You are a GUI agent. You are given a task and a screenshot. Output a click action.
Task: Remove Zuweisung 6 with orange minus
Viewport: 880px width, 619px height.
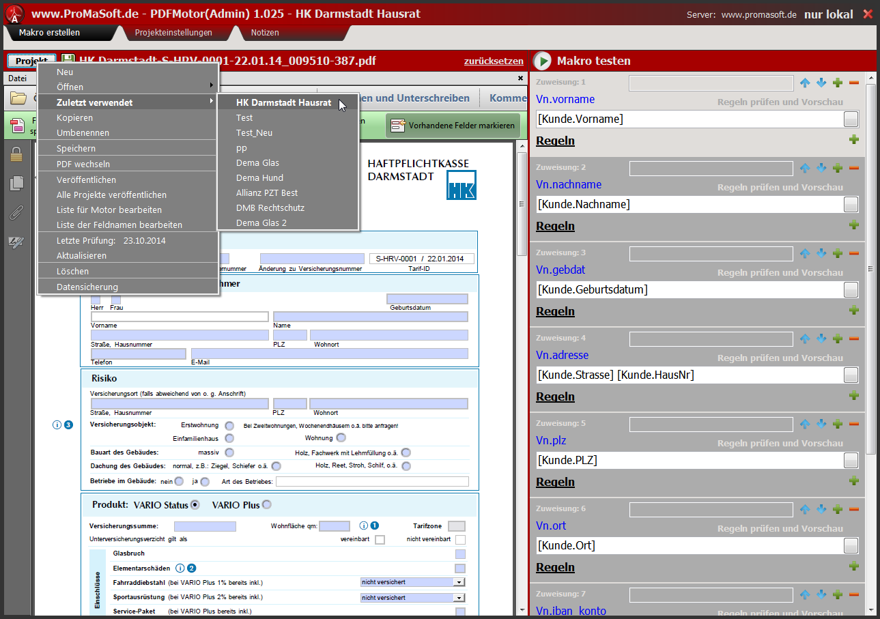[x=854, y=509]
